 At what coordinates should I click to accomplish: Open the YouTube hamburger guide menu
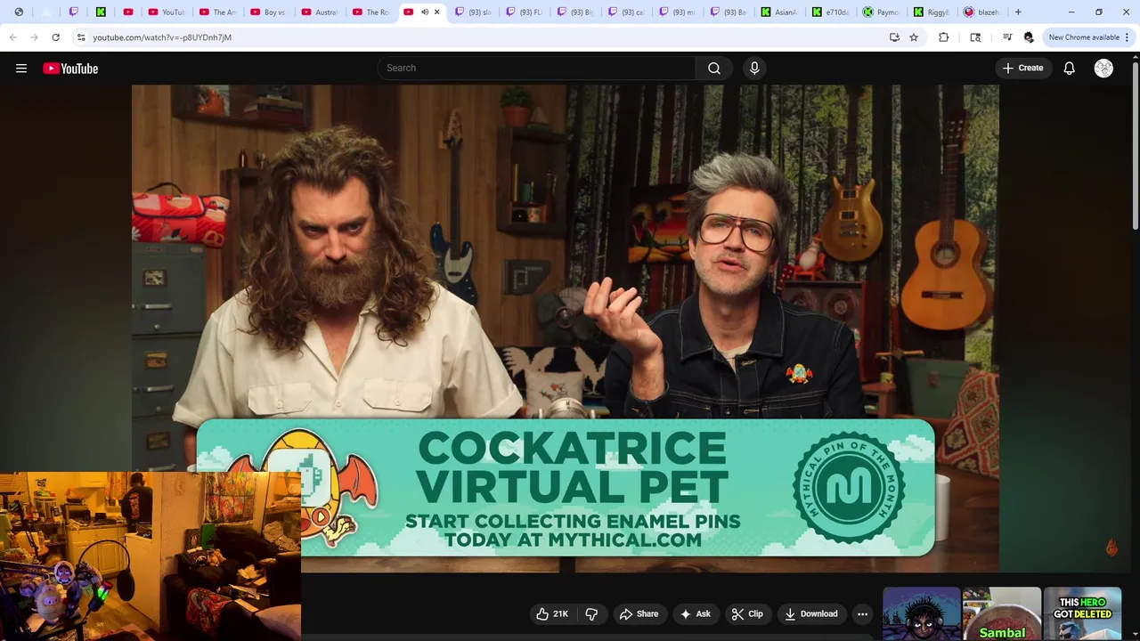pyautogui.click(x=21, y=69)
